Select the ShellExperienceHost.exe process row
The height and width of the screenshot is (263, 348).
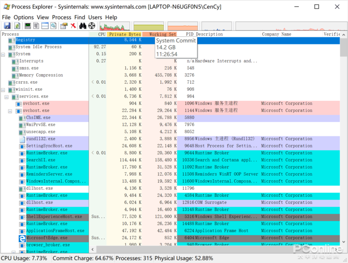(54, 217)
